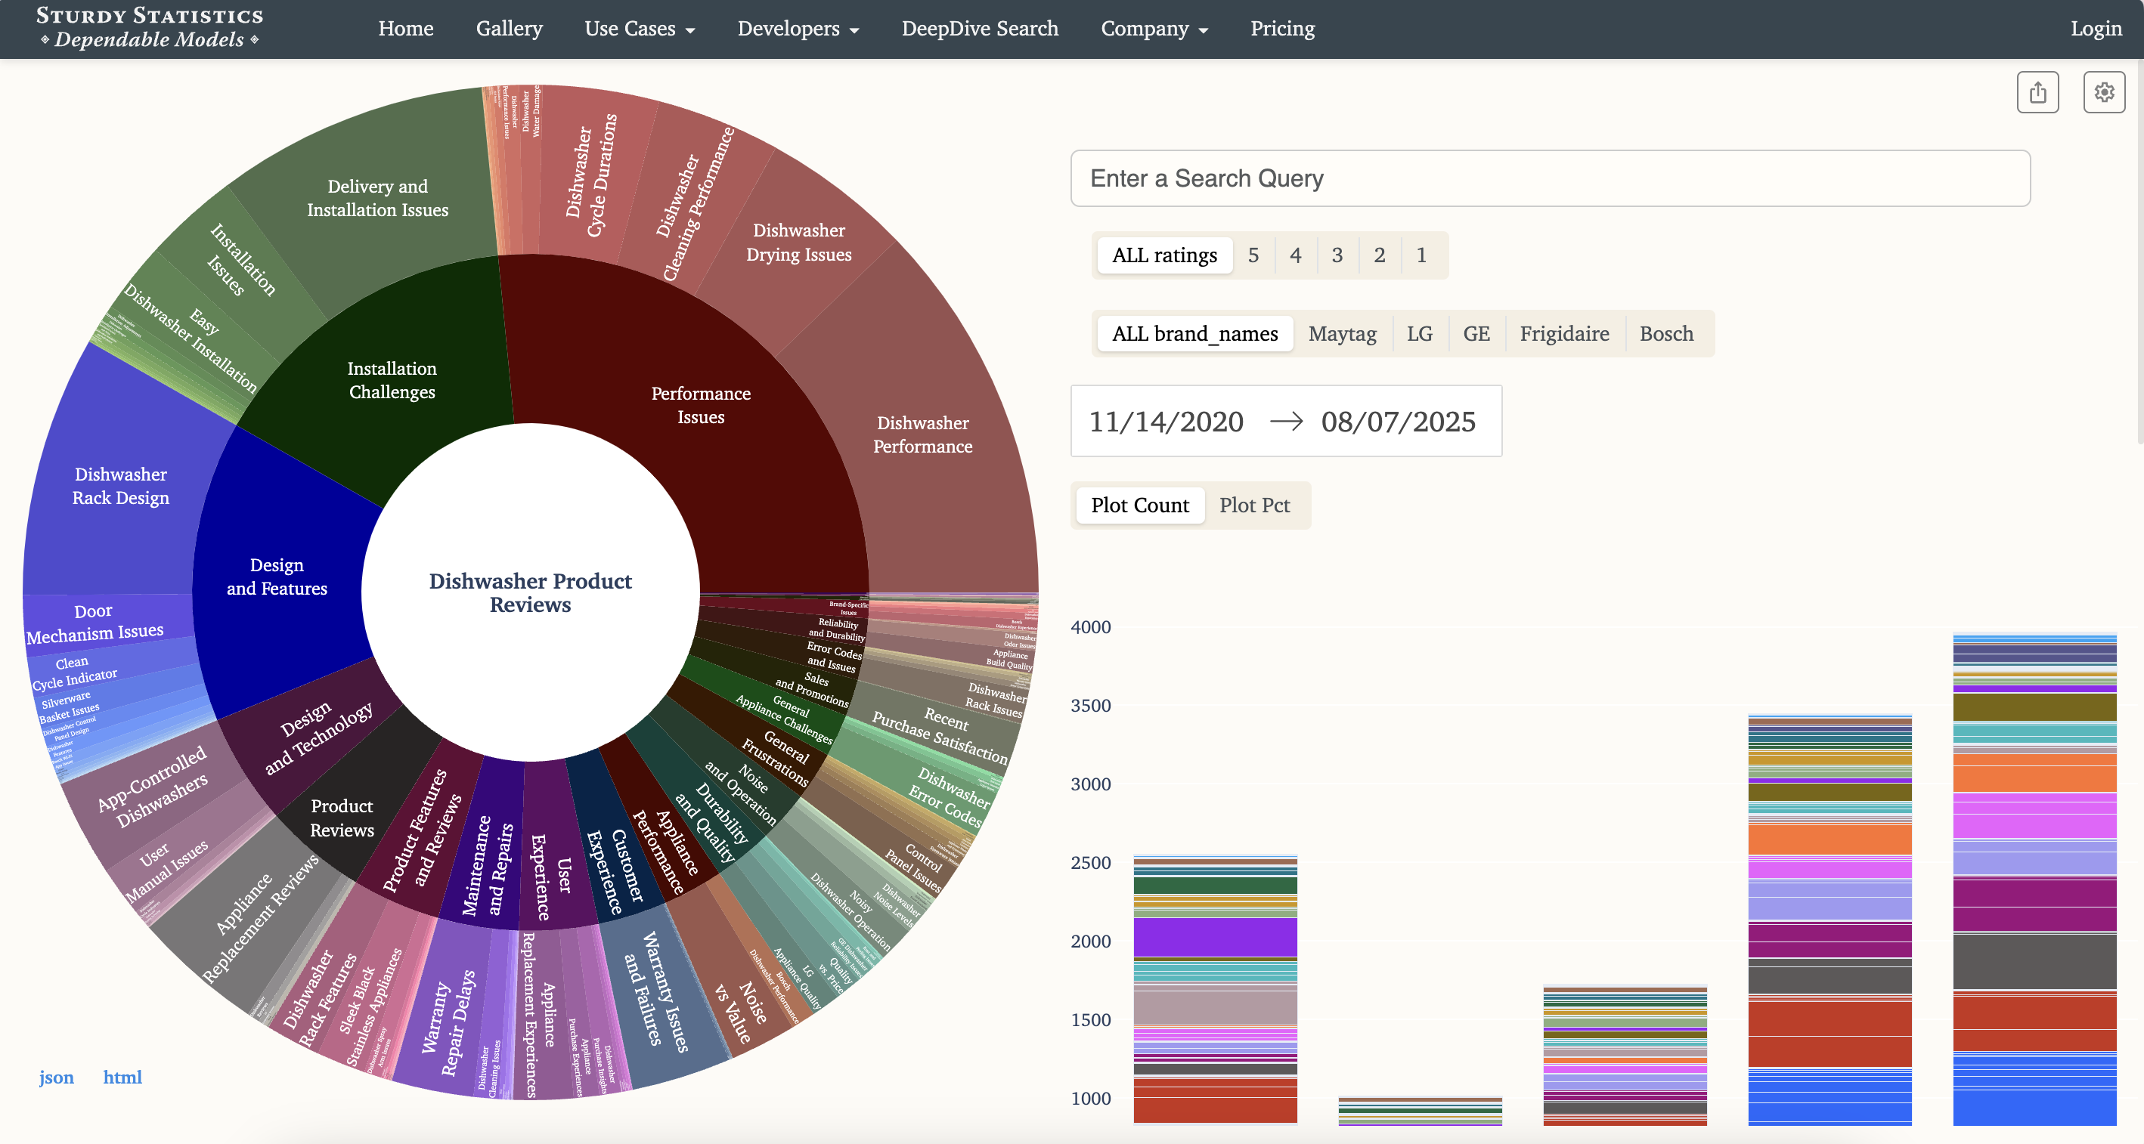Open the html data link
Screen dimensions: 2144x1144
click(x=122, y=1078)
